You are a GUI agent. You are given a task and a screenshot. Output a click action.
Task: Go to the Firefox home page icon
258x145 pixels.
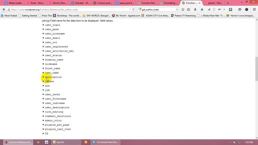[202, 10]
